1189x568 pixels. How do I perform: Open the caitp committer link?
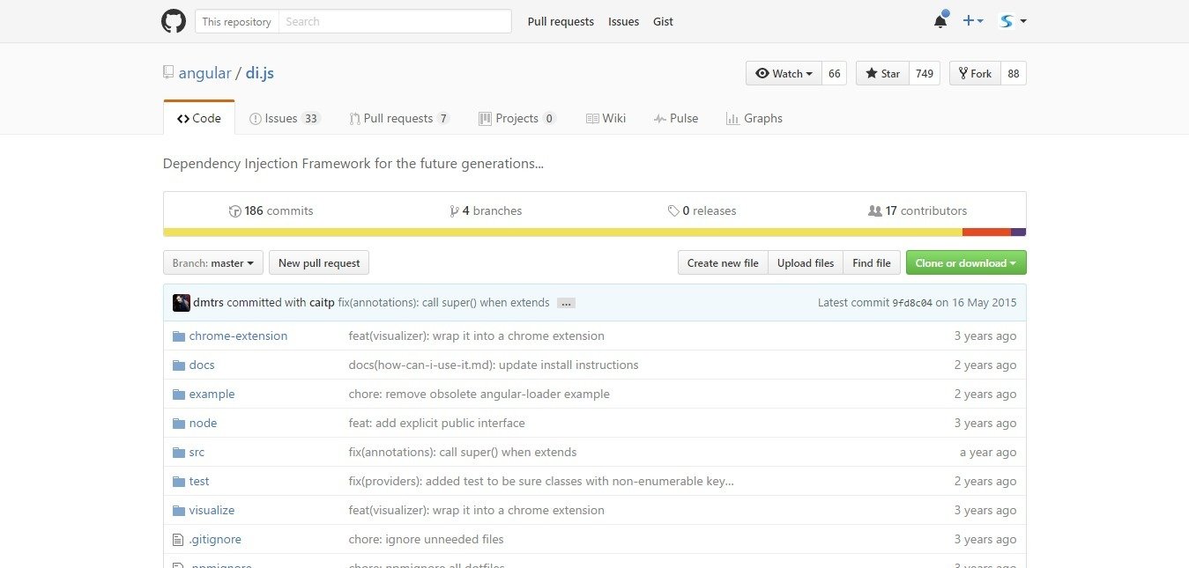pyautogui.click(x=322, y=303)
